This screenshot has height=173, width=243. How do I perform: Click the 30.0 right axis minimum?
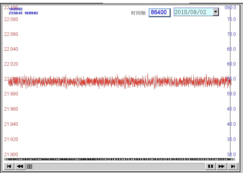(231, 155)
